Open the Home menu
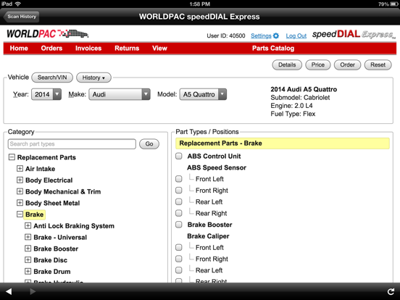Image resolution: width=400 pixels, height=300 pixels. (19, 49)
